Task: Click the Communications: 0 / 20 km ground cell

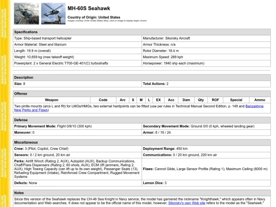Action: 206,155
